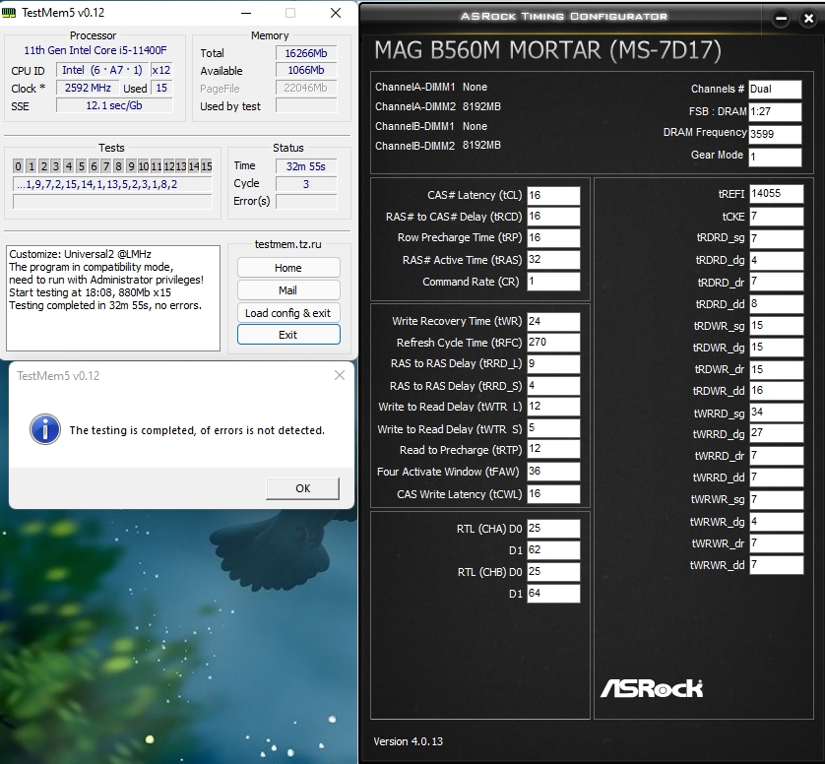The height and width of the screenshot is (764, 825).
Task: Click the ASRock logo
Action: pyautogui.click(x=652, y=688)
